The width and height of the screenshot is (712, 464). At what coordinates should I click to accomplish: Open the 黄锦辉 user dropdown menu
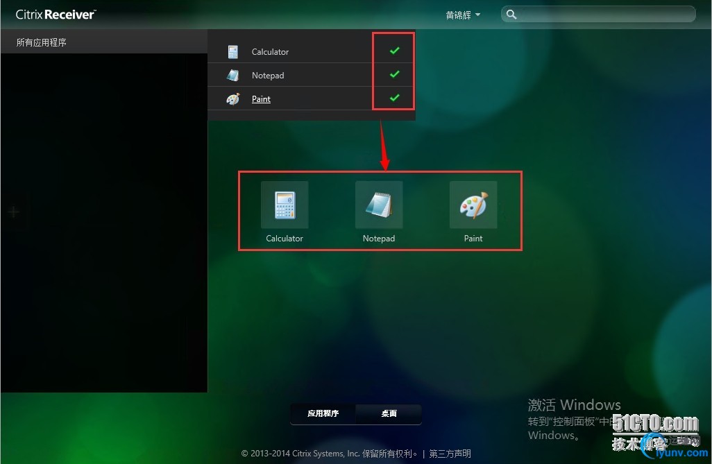463,15
